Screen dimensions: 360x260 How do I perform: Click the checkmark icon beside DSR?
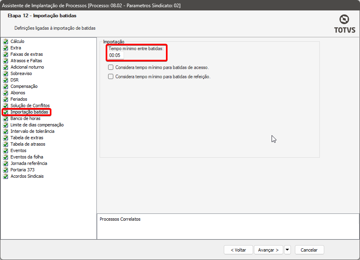tap(6, 80)
